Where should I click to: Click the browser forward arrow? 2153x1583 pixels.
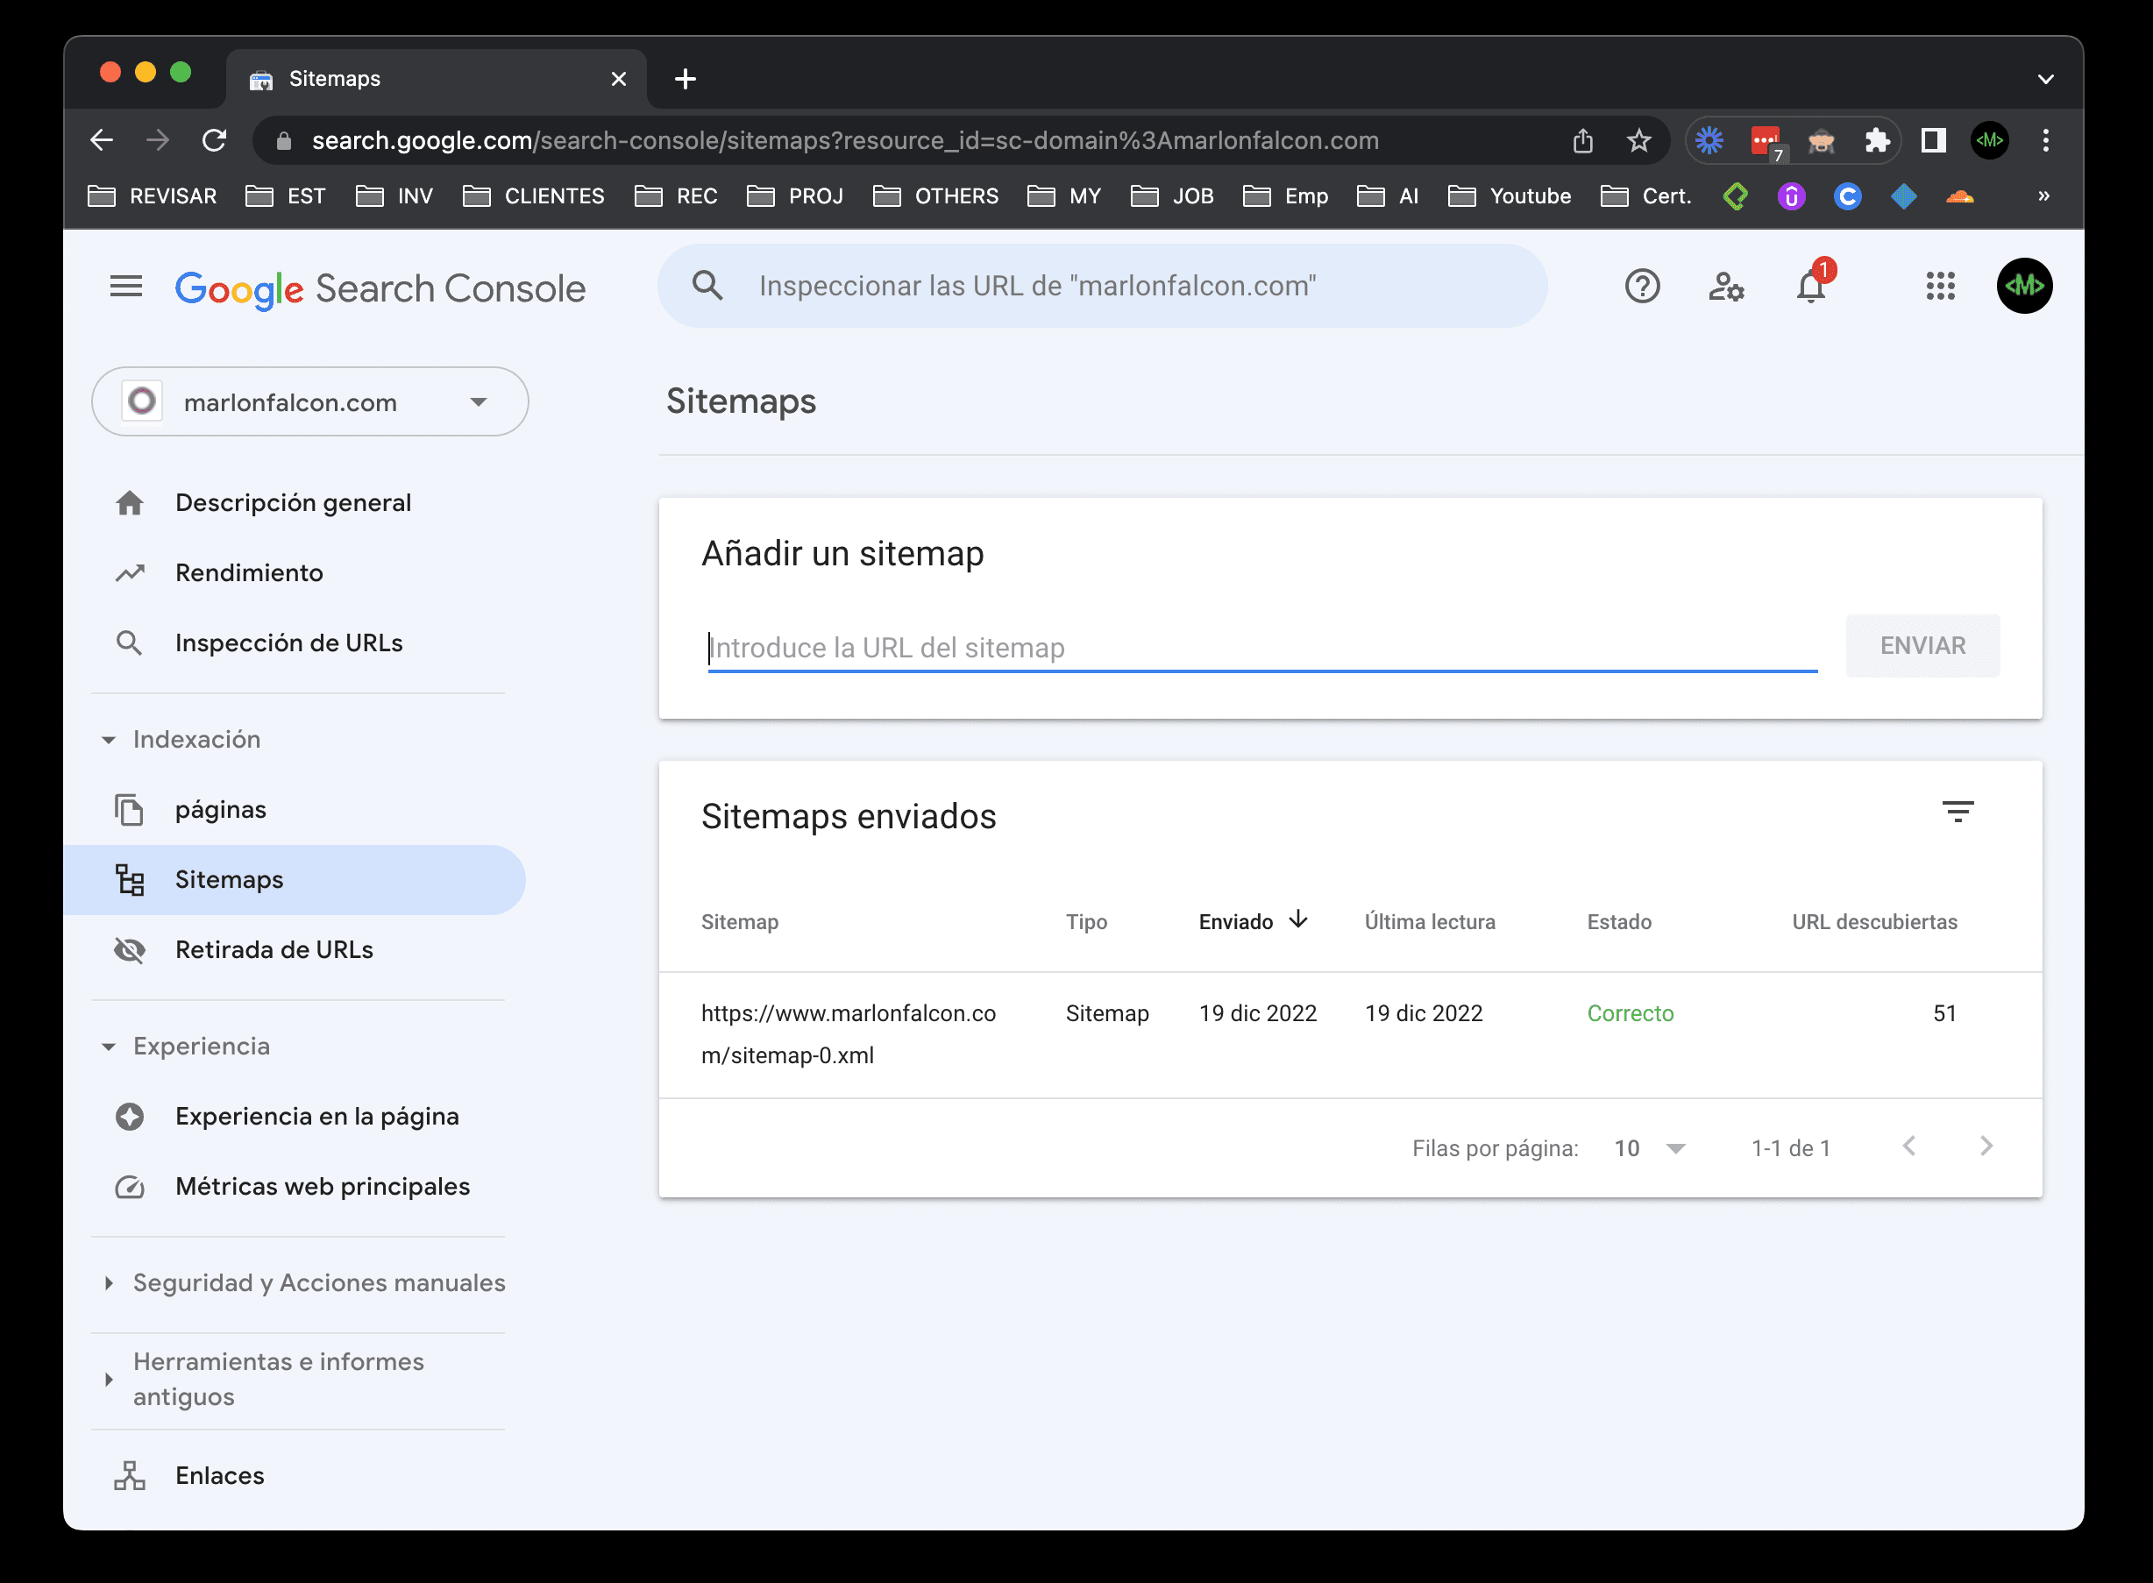(x=157, y=141)
